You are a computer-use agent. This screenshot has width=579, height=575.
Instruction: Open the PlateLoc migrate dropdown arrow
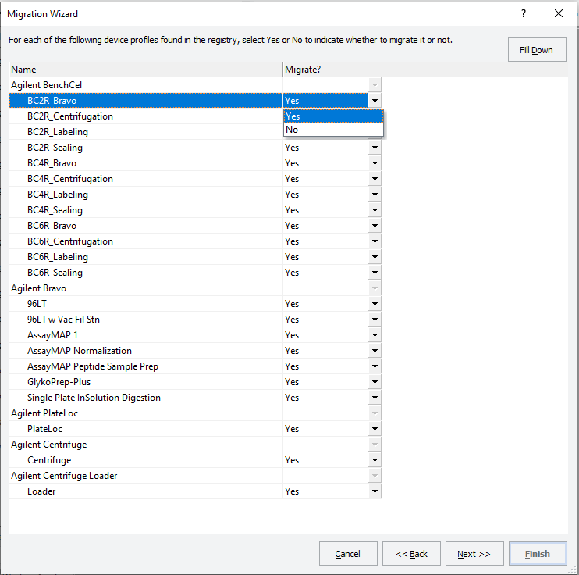[x=375, y=429]
